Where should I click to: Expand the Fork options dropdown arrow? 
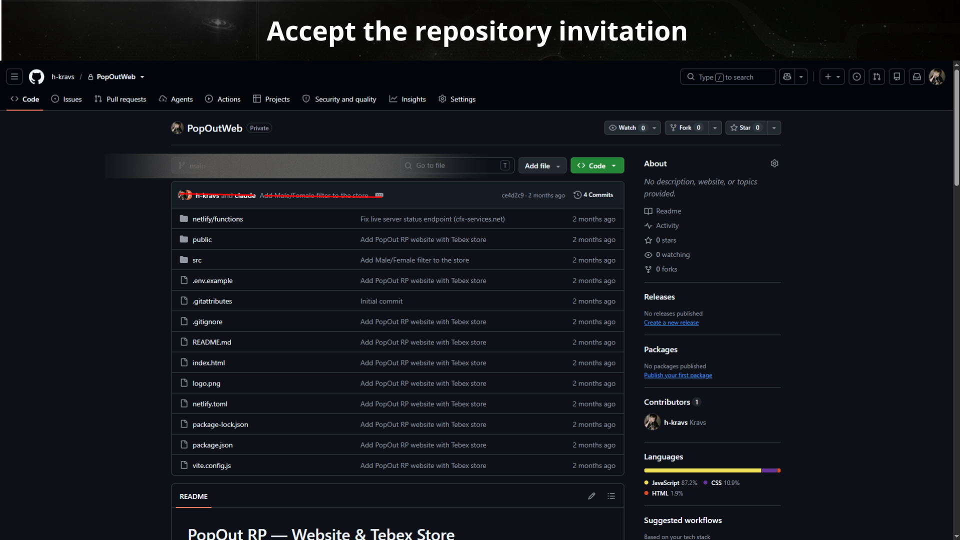[715, 128]
